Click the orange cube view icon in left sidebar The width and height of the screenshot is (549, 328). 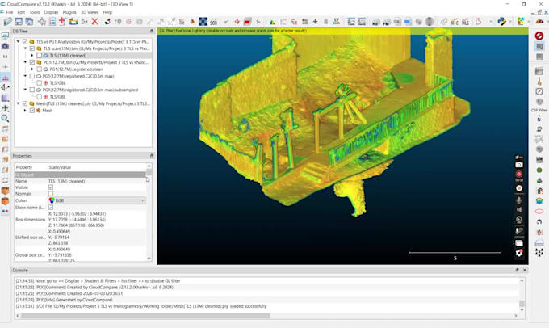pos(6,191)
